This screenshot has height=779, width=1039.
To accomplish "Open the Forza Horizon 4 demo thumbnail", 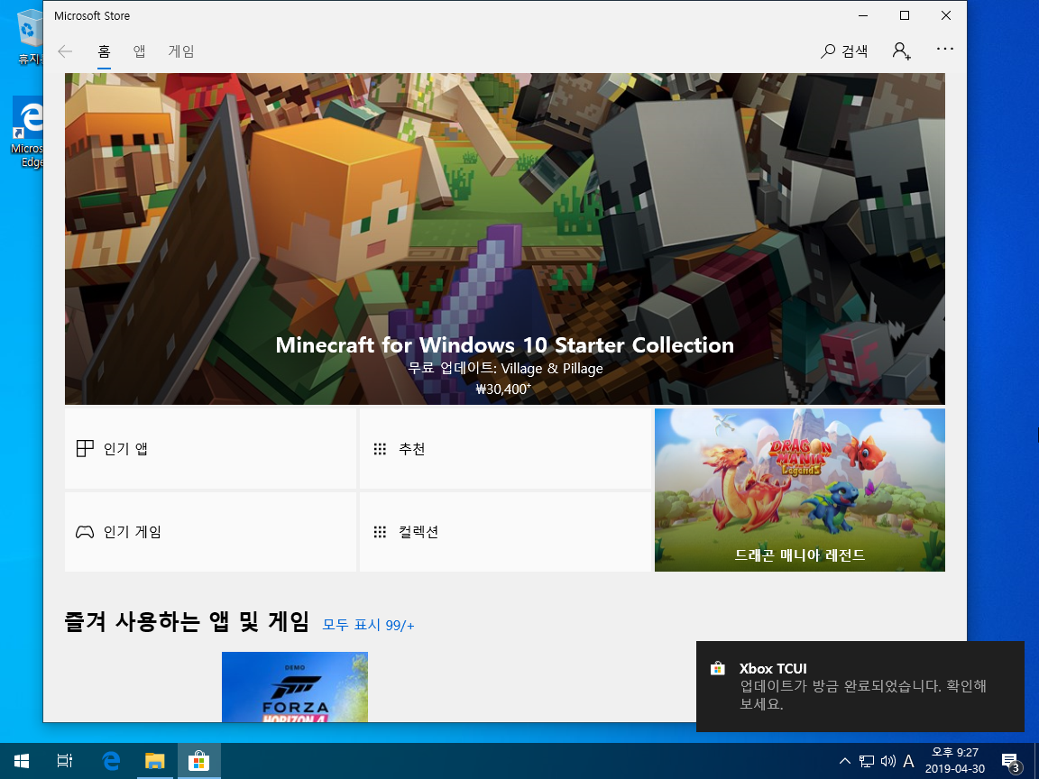I will pyautogui.click(x=295, y=687).
